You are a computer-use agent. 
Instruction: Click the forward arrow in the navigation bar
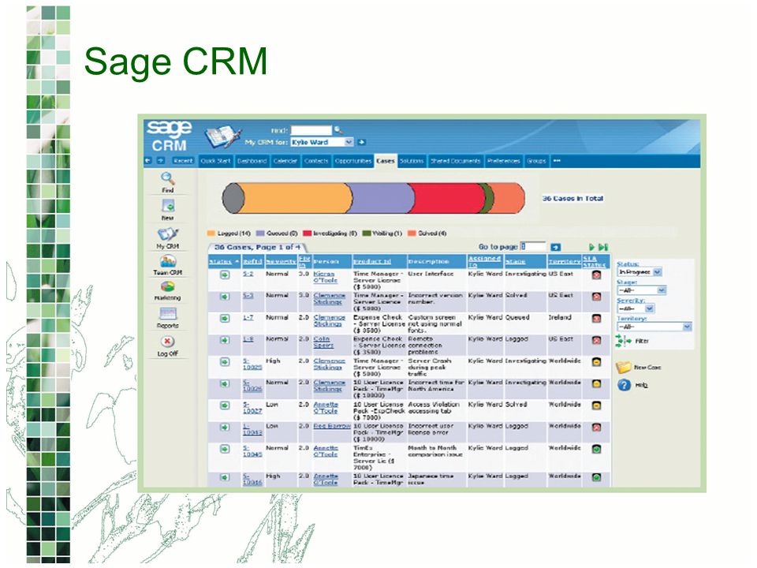tap(161, 161)
